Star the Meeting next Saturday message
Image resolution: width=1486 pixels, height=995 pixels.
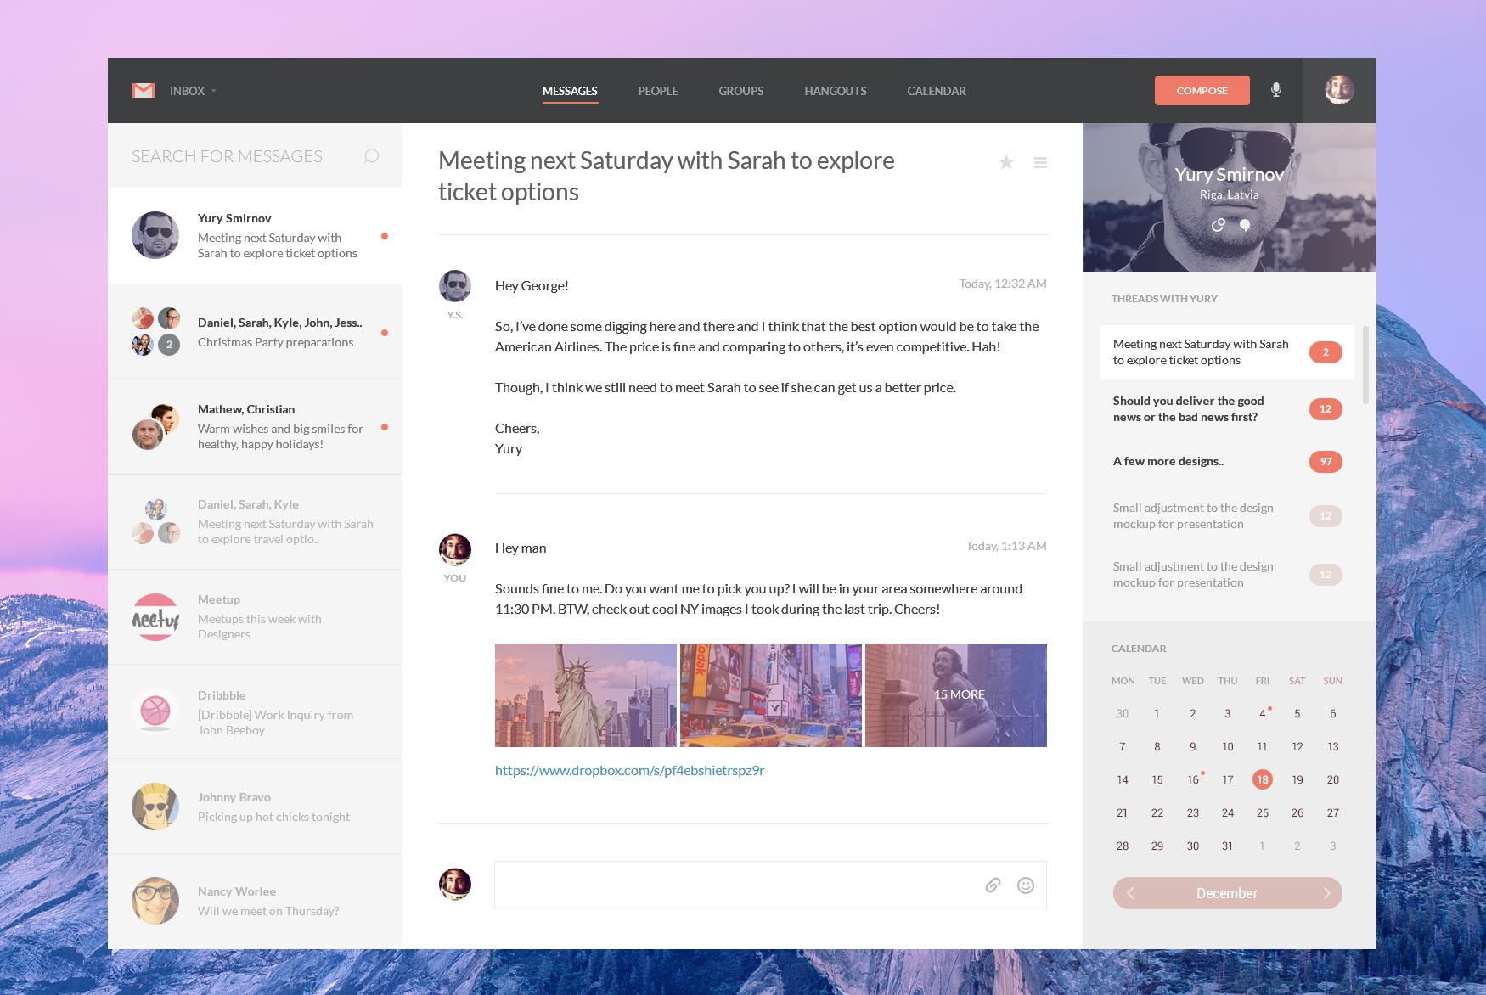(x=1006, y=162)
